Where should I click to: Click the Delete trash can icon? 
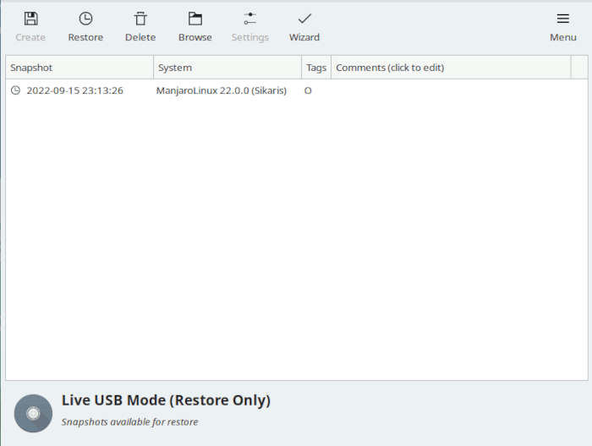140,19
